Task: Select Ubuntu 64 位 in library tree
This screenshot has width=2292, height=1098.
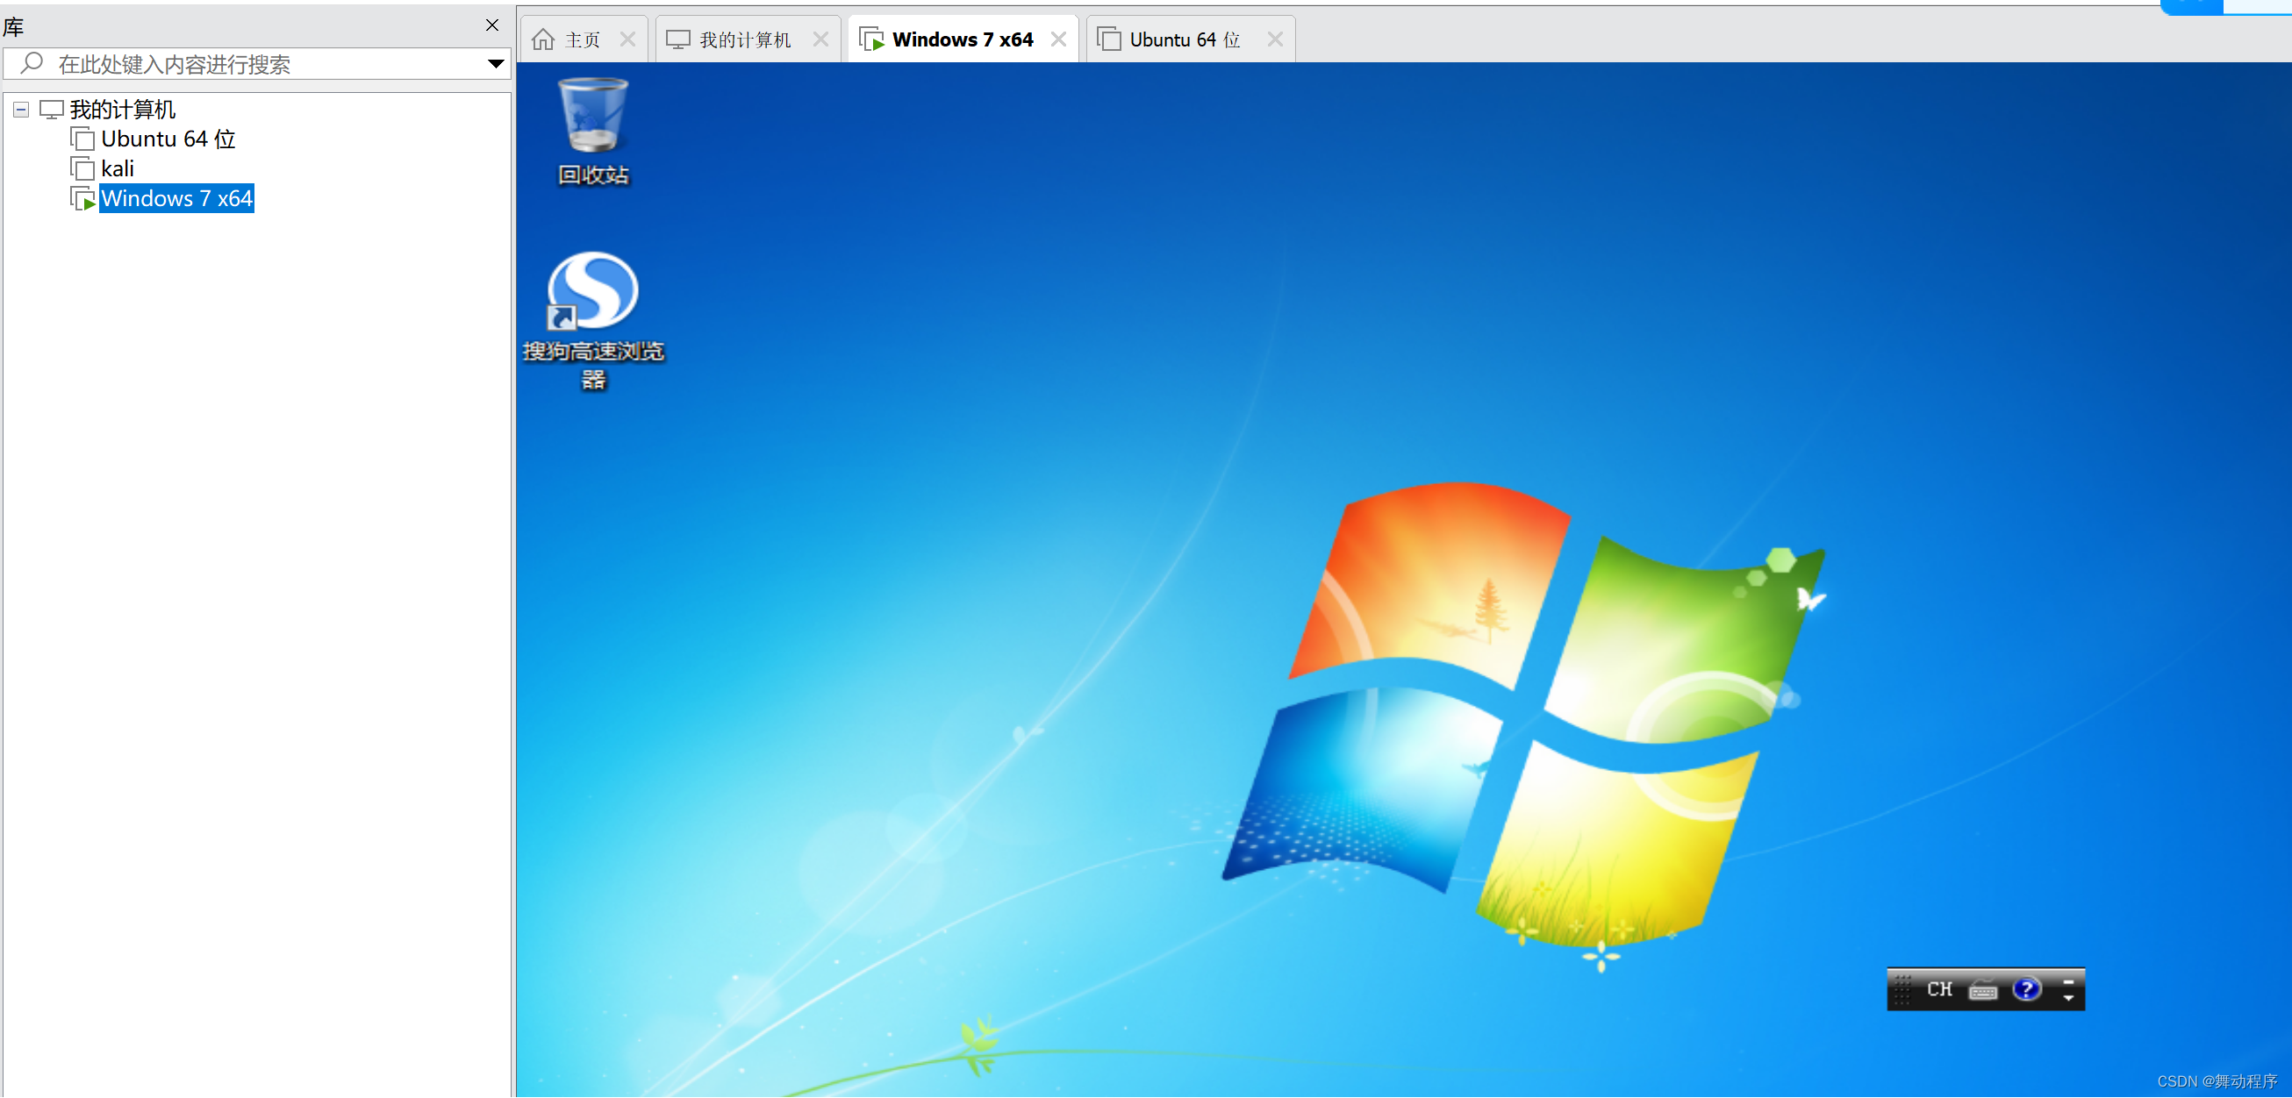Action: click(x=168, y=139)
